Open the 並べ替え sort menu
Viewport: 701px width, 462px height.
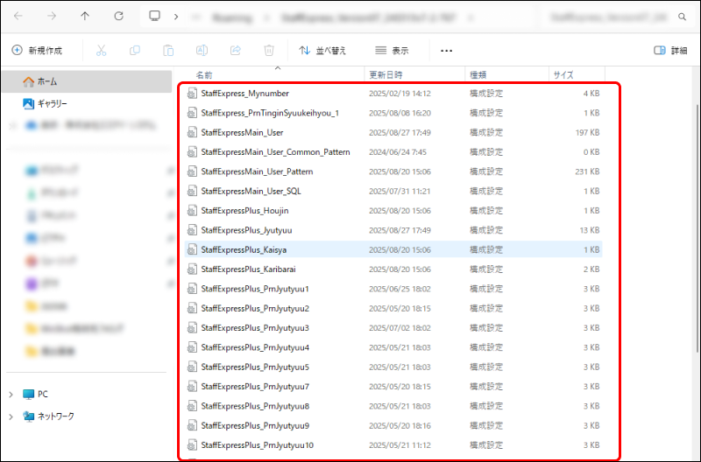tap(322, 51)
